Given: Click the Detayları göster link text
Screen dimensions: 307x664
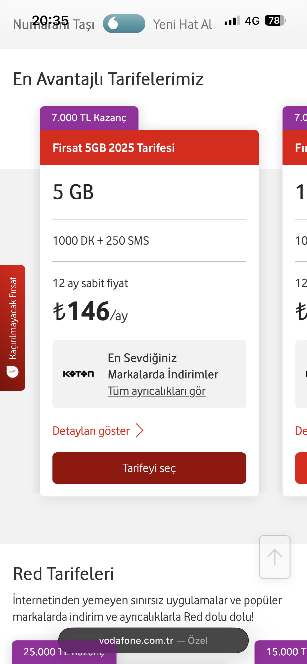Looking at the screenshot, I should (91, 431).
